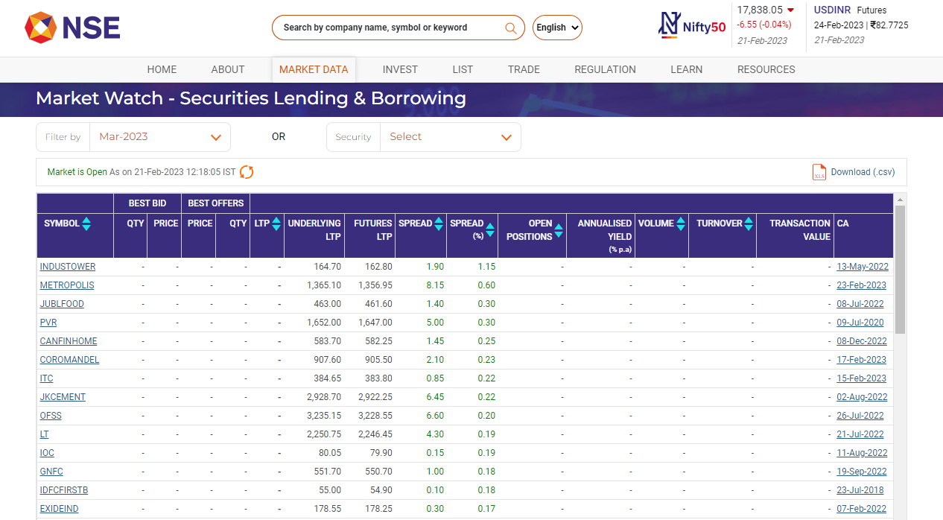
Task: Sort by the OPEN POSITIONS column arrows
Action: 559,230
